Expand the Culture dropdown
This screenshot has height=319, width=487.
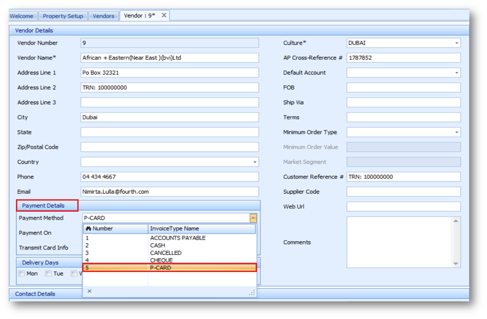click(x=456, y=43)
